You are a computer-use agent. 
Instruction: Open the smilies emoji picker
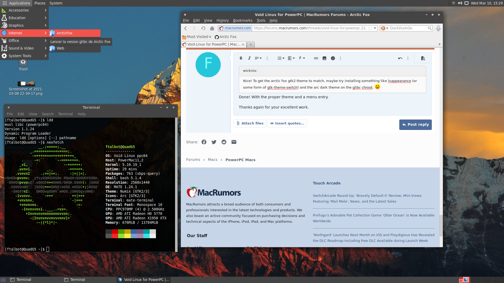(x=333, y=58)
